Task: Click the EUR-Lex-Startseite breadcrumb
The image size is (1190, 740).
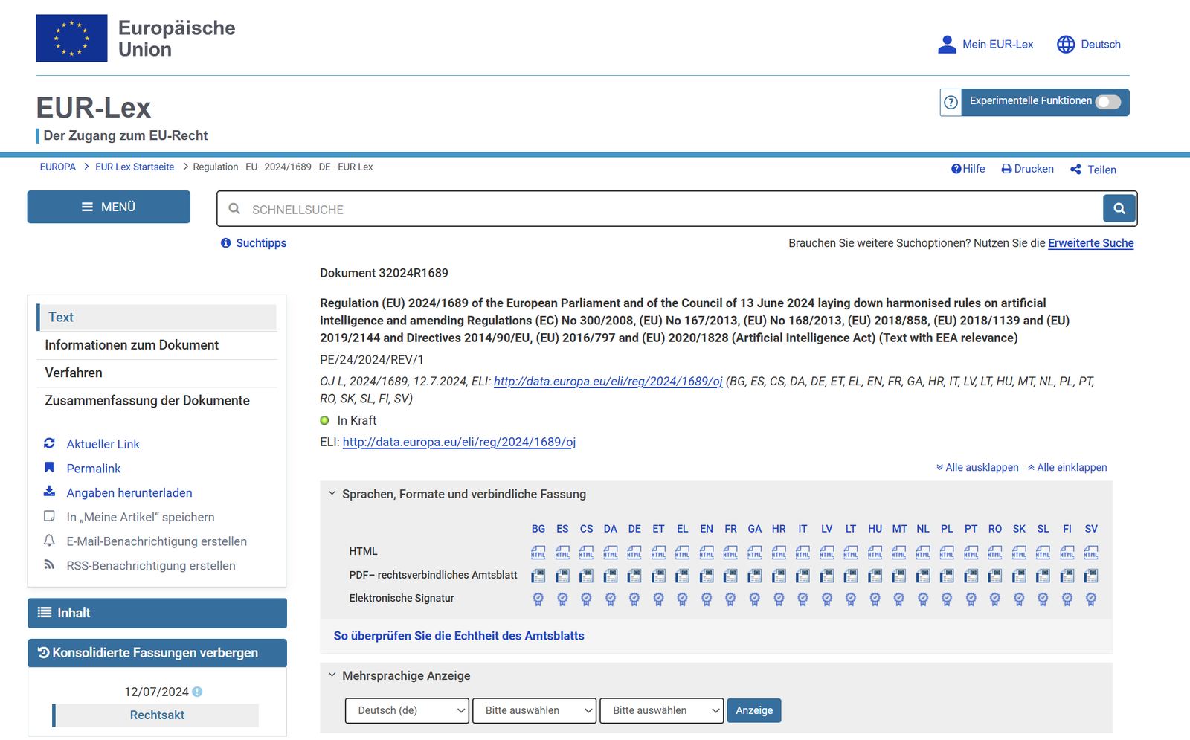Action: (135, 167)
